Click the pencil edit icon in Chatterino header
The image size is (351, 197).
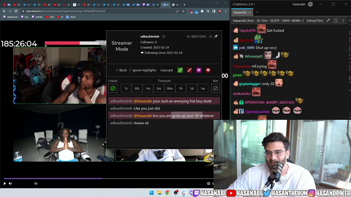click(x=328, y=21)
